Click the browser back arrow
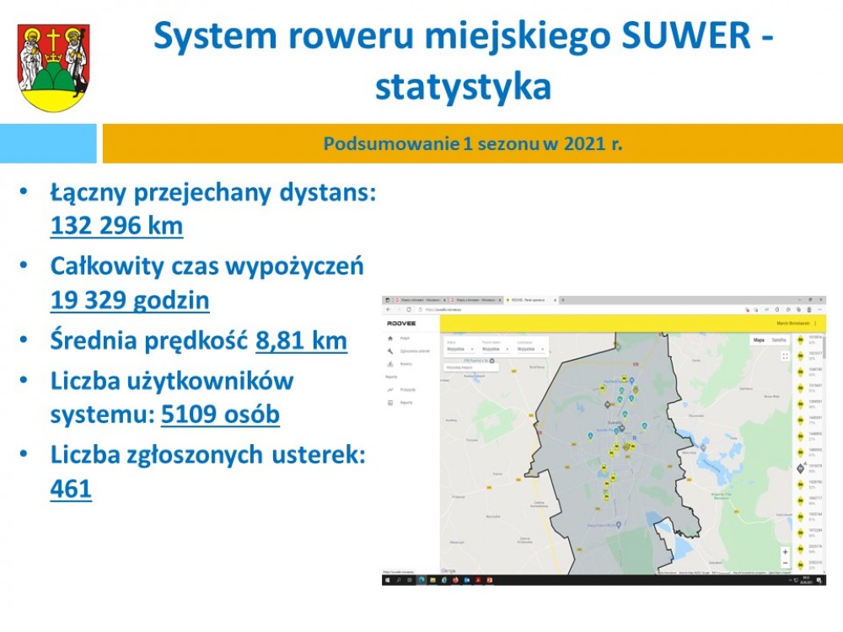Image resolution: width=843 pixels, height=632 pixels. tap(388, 310)
